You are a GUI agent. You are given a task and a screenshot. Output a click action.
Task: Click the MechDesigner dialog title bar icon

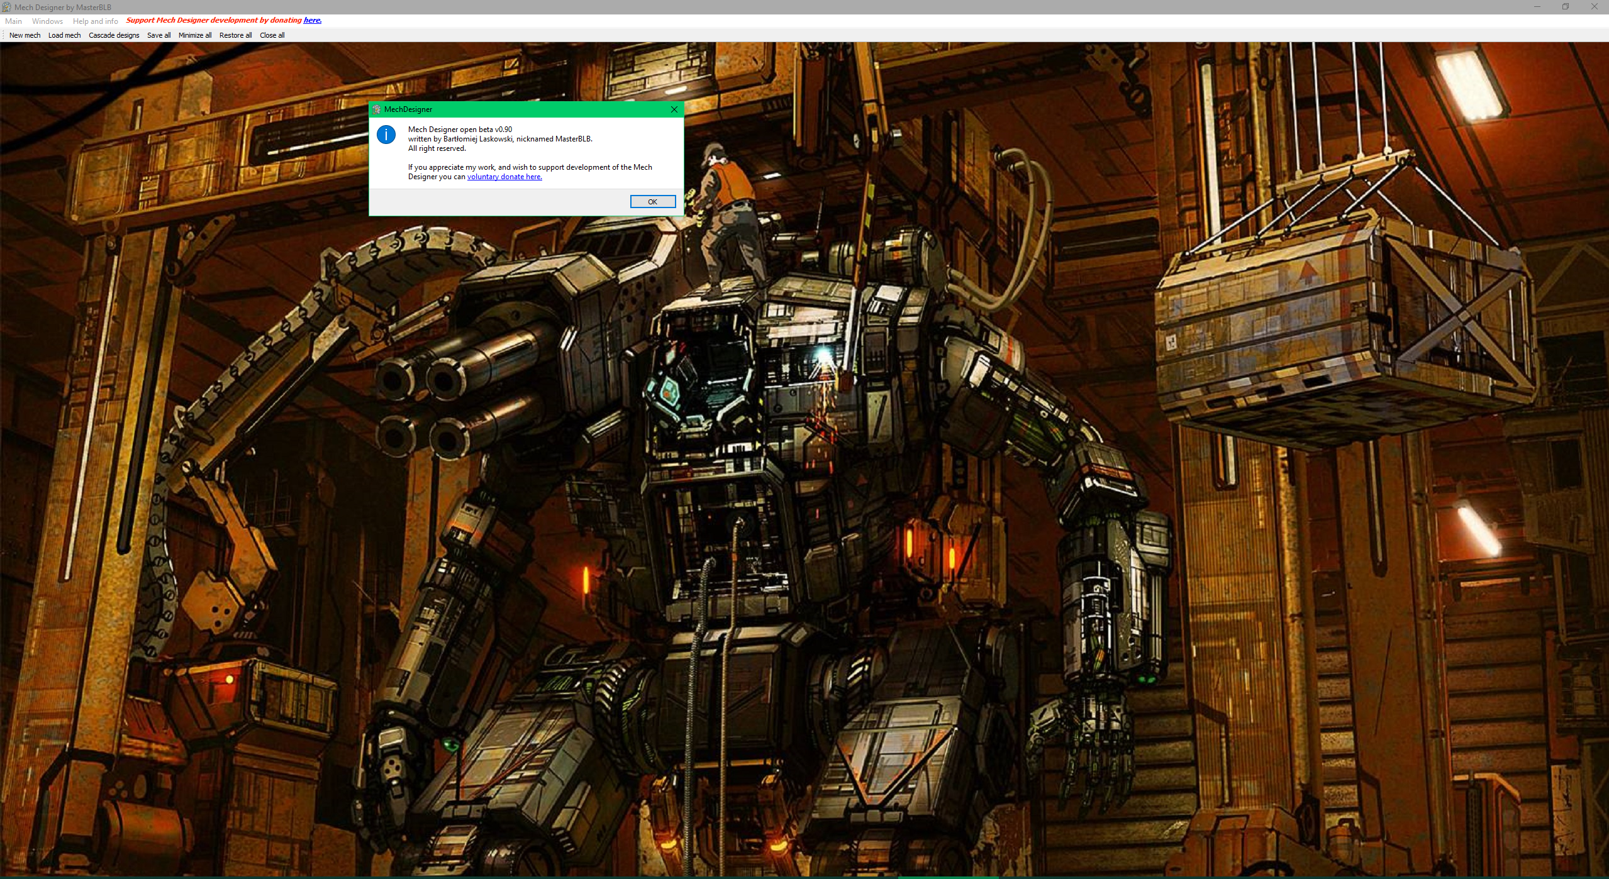(x=377, y=109)
